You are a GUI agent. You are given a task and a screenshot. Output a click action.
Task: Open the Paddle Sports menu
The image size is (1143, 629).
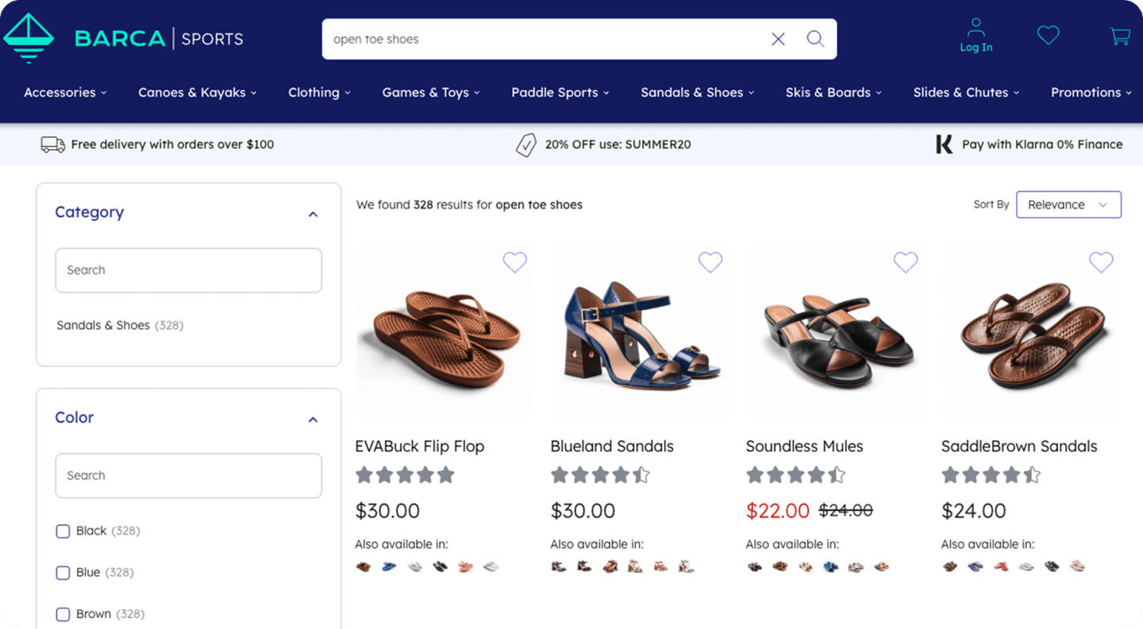[x=560, y=93]
